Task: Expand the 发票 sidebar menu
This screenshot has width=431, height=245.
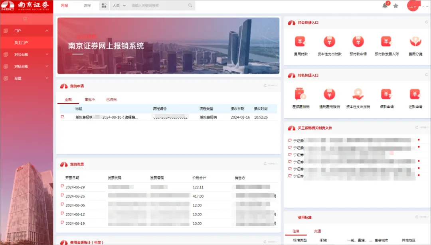Action: [26, 78]
